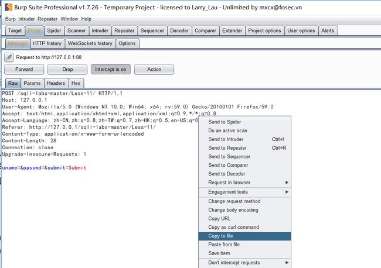
Task: Open the User options tab
Action: point(301,30)
